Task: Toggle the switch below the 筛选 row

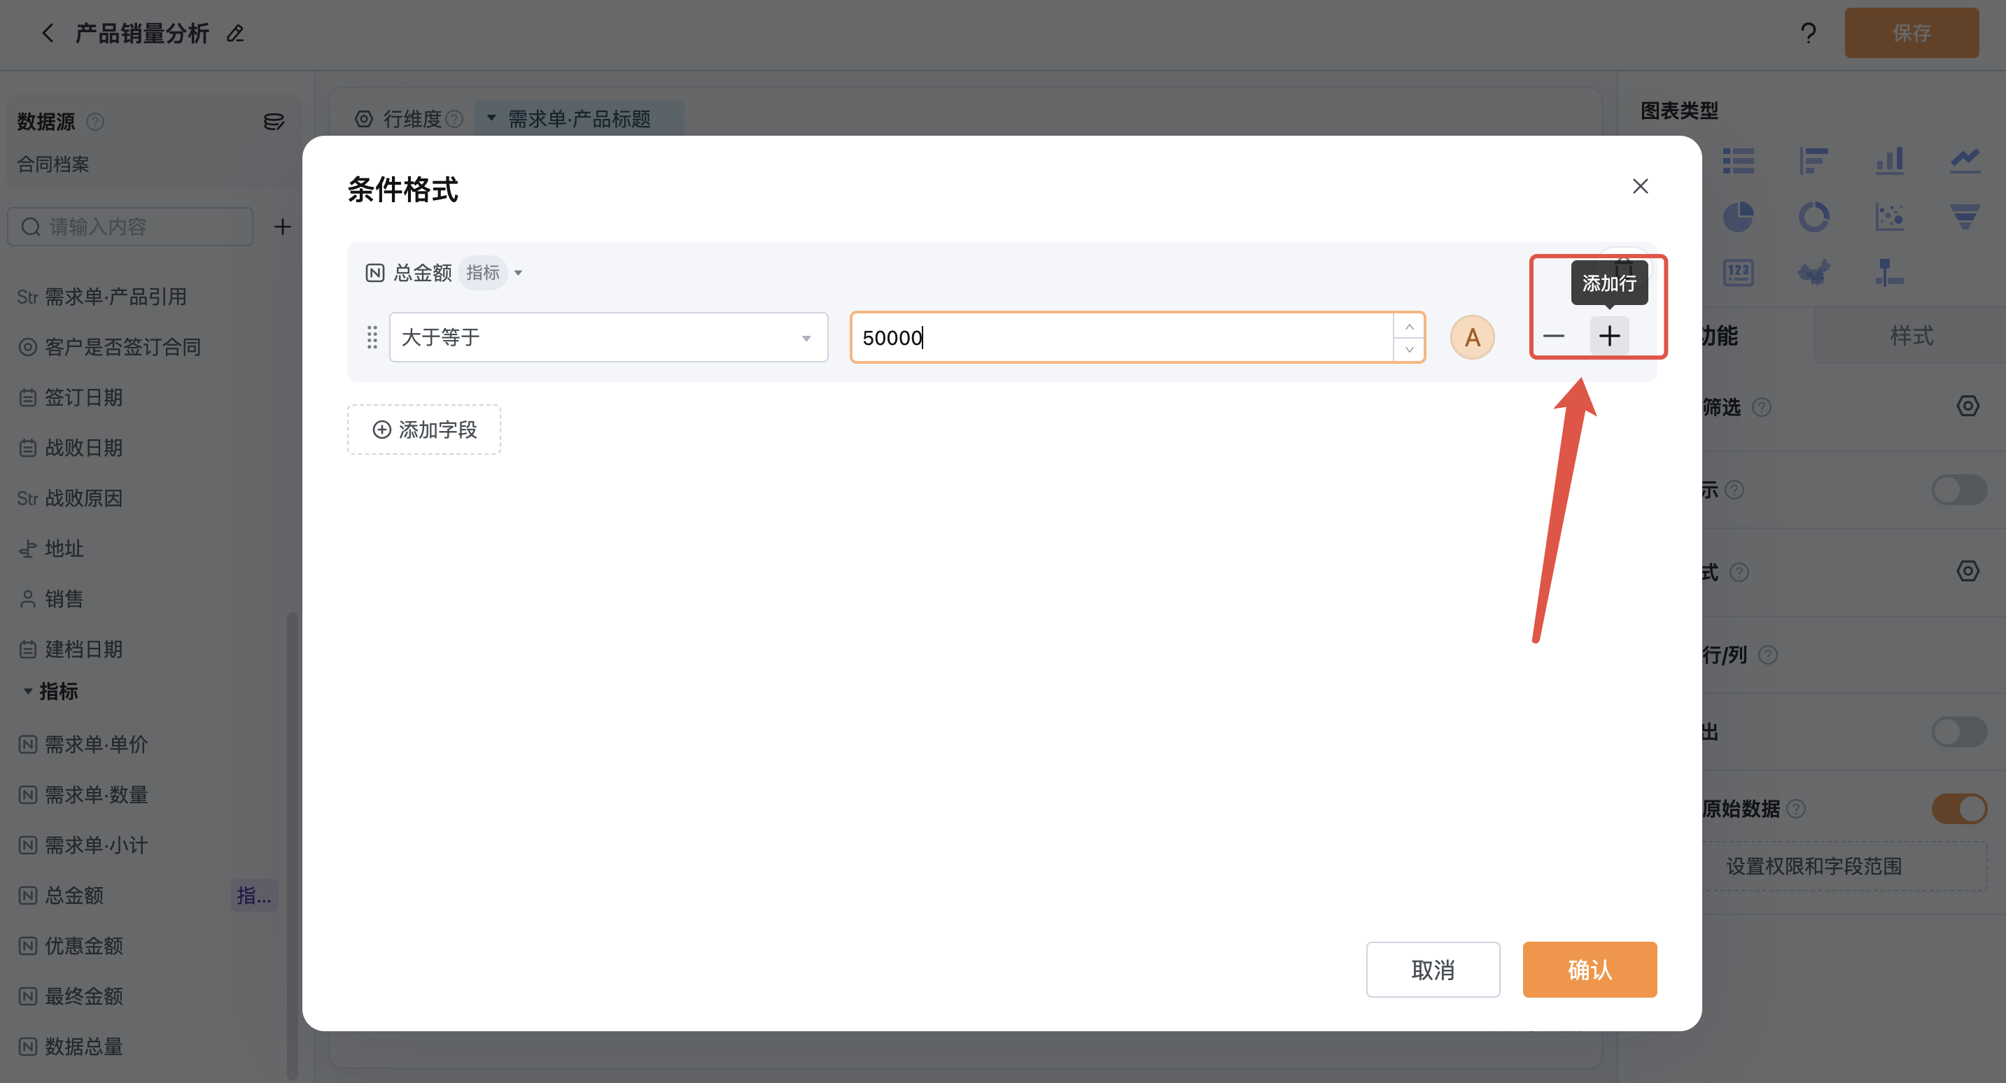Action: tap(1959, 490)
